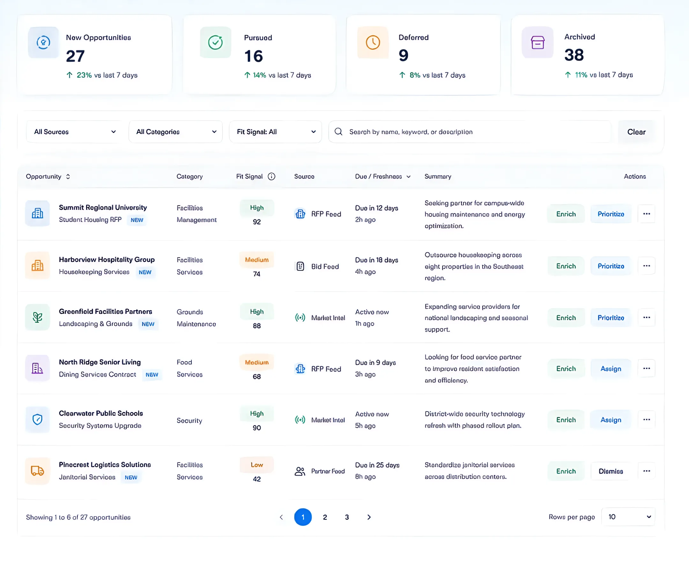Viewport: 689px width, 569px height.
Task: Click the Archived box icon
Action: coord(537,42)
